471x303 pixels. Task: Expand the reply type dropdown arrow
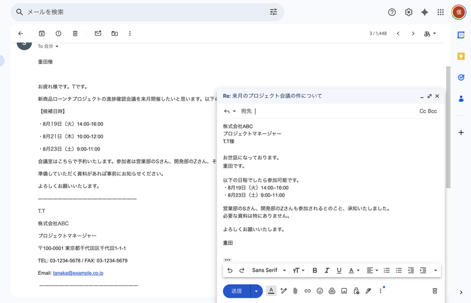pos(234,111)
